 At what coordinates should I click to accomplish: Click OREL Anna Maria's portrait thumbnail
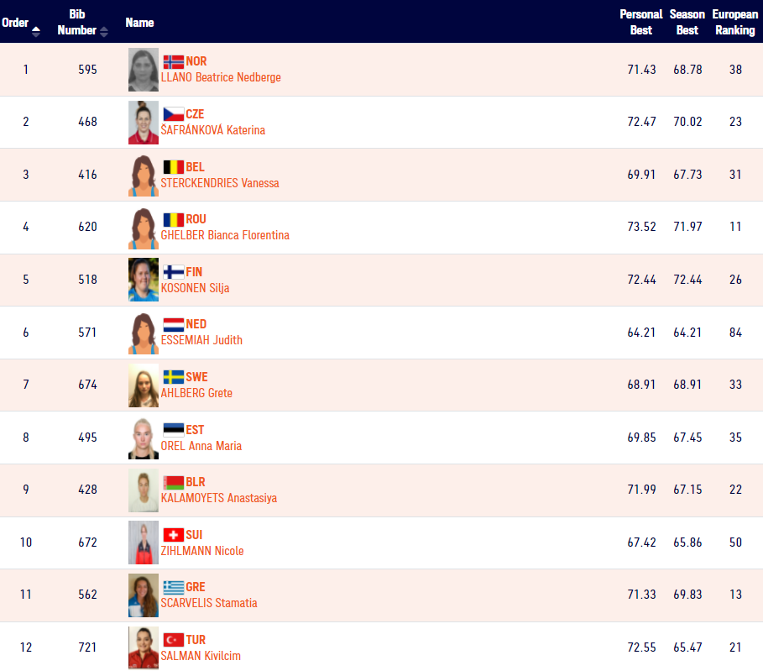coord(144,438)
